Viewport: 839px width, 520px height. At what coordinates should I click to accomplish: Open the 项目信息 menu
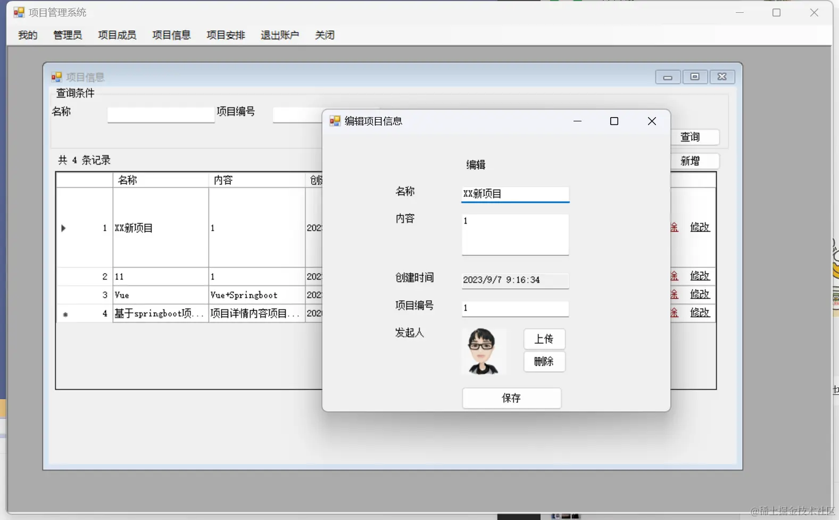(171, 35)
